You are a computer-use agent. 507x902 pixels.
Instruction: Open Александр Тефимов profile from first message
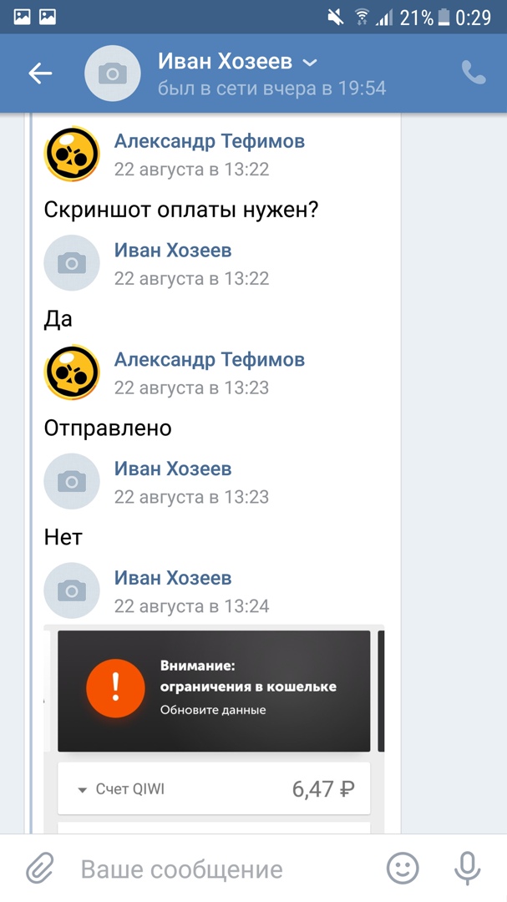210,141
